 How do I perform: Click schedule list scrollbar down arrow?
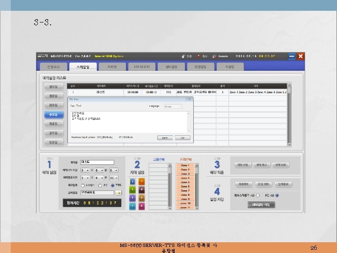click(289, 144)
